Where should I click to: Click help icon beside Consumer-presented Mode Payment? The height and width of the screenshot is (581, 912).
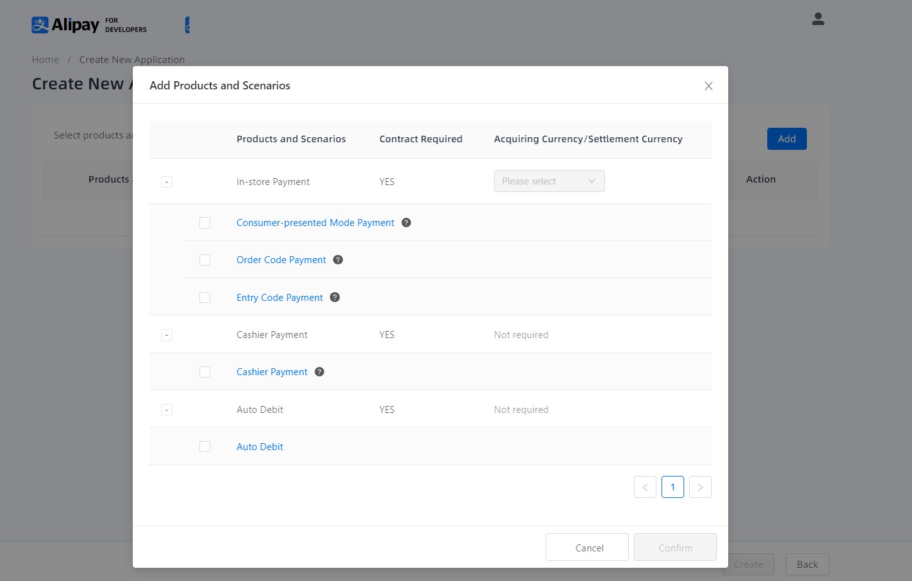click(406, 223)
